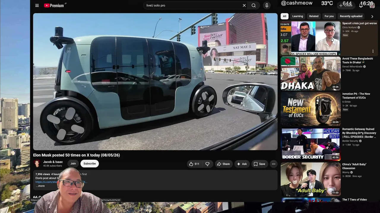Open 'The 7 Tiers of Video' title
This screenshot has width=380, height=213.
pyautogui.click(x=354, y=200)
